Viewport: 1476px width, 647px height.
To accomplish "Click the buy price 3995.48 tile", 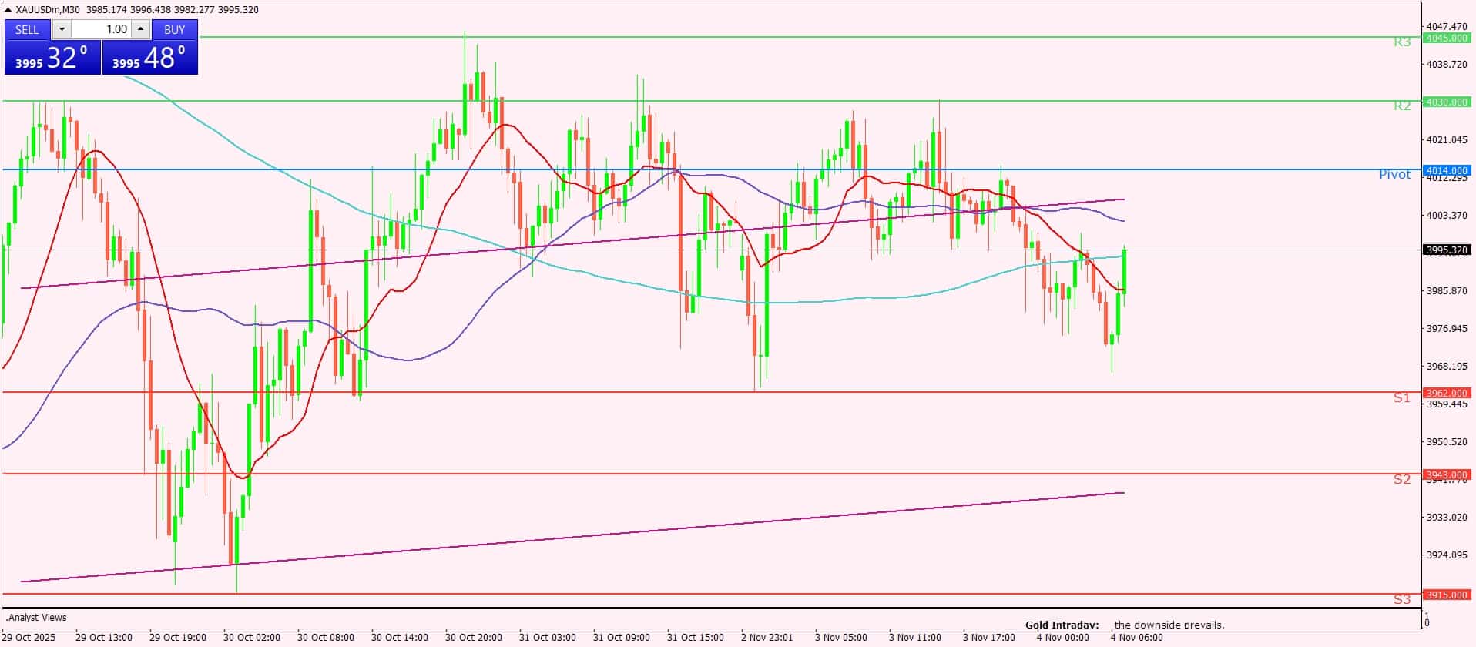I will click(x=149, y=58).
